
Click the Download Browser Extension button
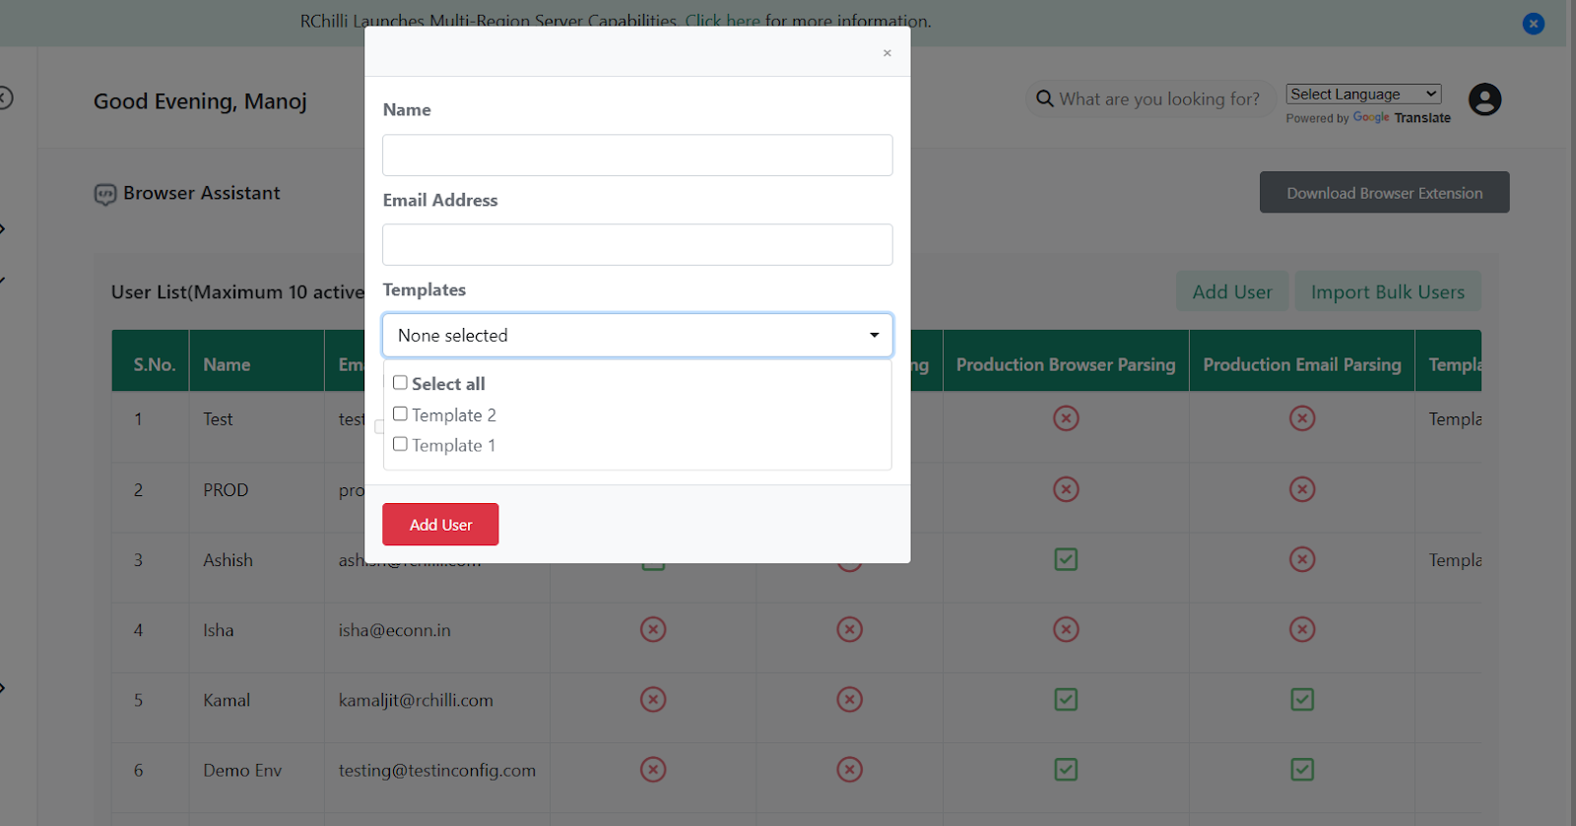click(x=1384, y=193)
